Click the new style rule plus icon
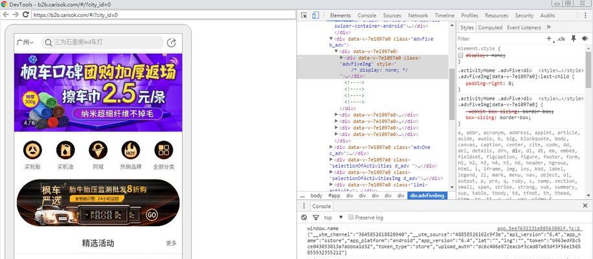 point(549,39)
